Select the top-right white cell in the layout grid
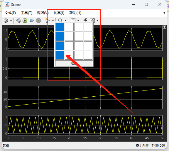Image resolution: width=169 pixels, height=151 pixels. tap(88, 27)
